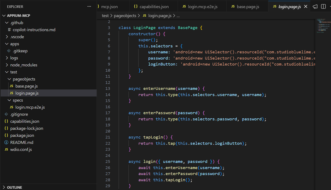Viewport: 331px width, 190px height.
Task: Switch to the base.page.js editor tab
Action: (248, 7)
